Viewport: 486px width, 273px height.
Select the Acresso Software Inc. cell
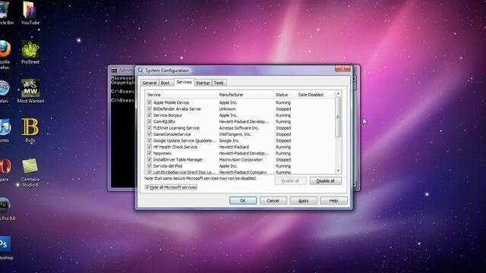tap(238, 128)
